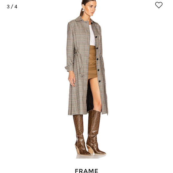Screen dimensions: 173x173
Task: Click the top black coat button
Action: coord(92,23)
